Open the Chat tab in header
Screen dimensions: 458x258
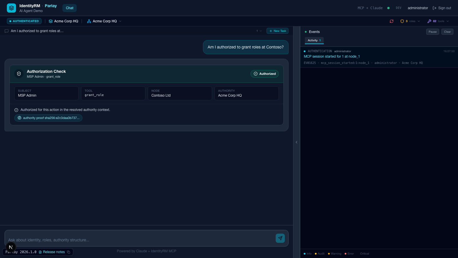tap(70, 8)
